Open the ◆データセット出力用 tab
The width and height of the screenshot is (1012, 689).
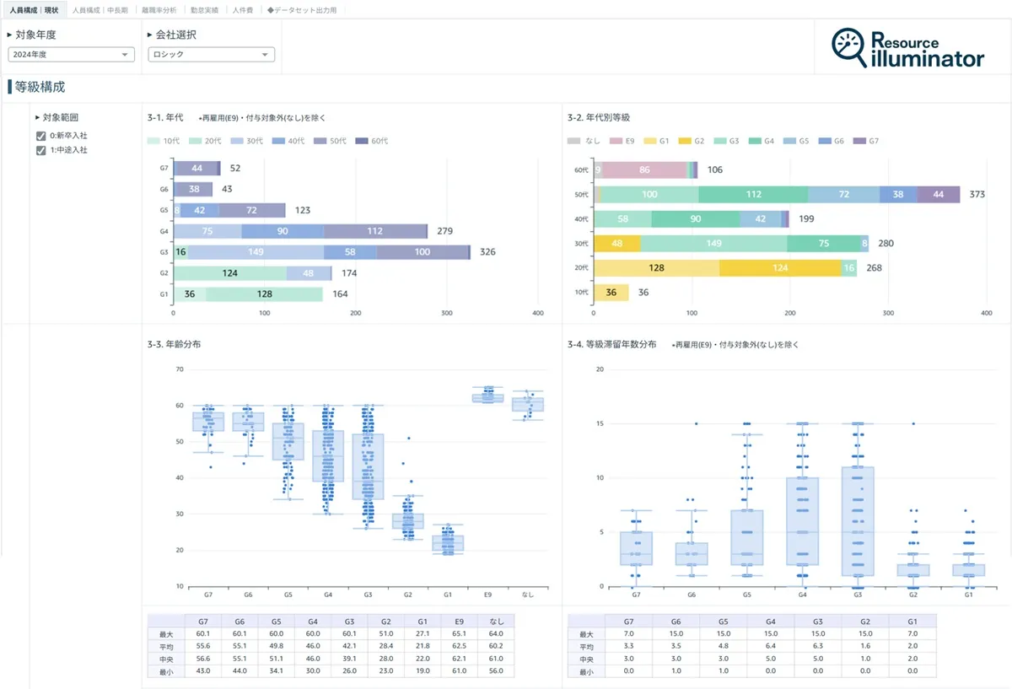click(302, 10)
